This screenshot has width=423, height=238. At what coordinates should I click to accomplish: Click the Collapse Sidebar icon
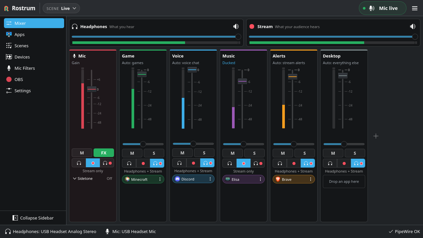[x=15, y=218]
